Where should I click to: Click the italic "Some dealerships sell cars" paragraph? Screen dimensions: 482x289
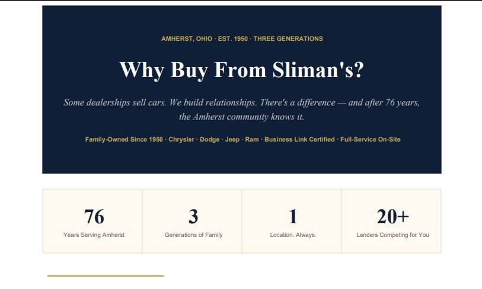tap(241, 110)
